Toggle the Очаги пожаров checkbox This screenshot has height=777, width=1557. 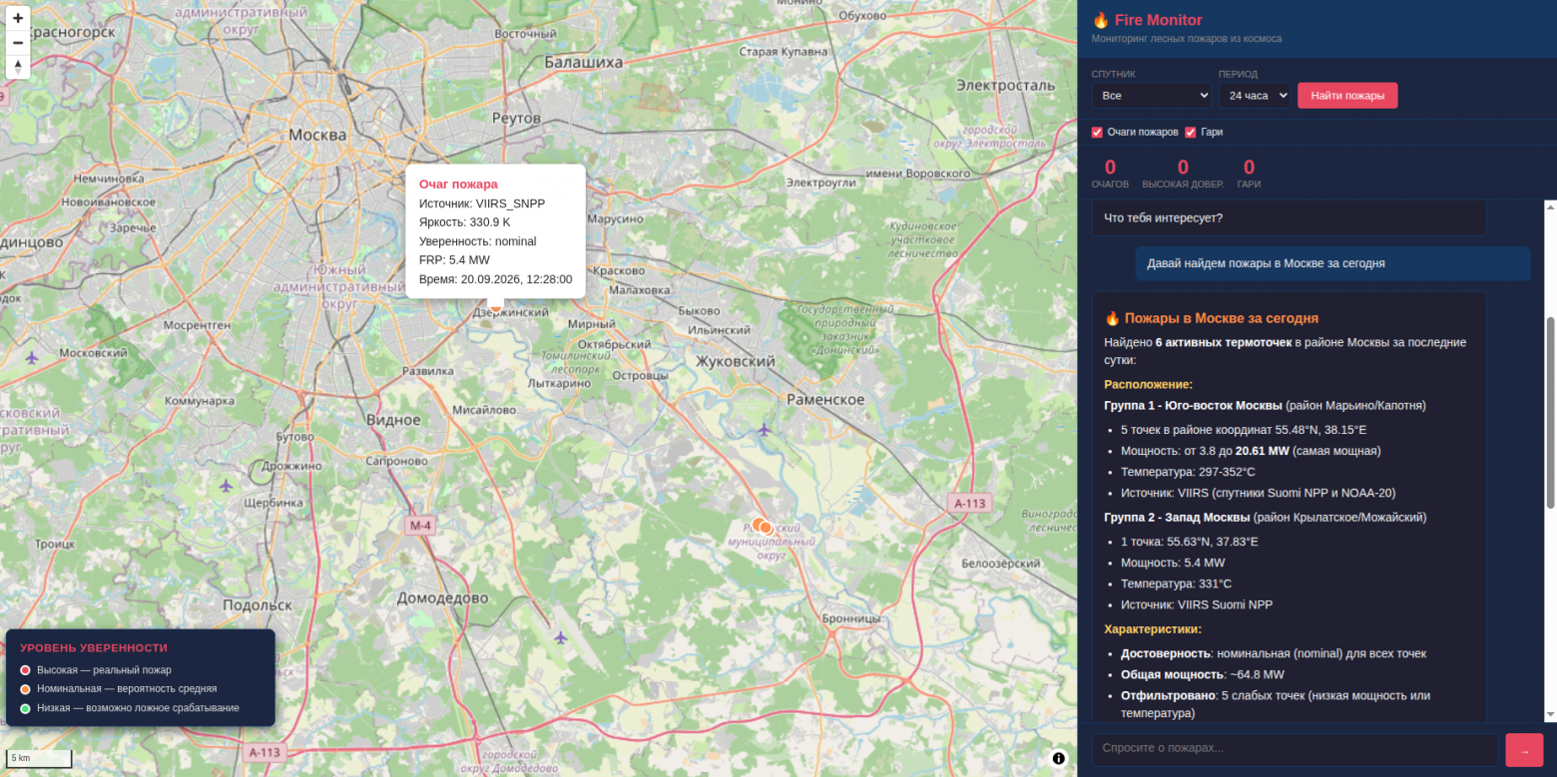(x=1097, y=132)
